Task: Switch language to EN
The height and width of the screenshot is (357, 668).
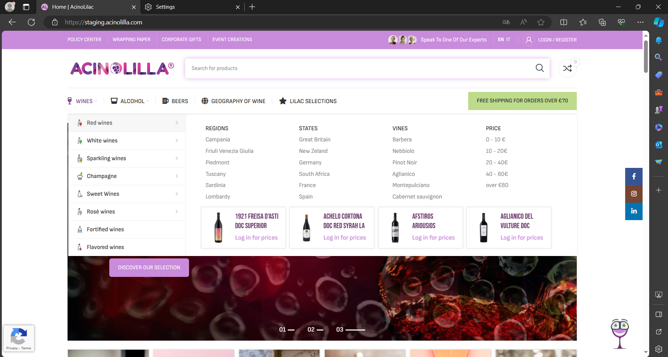Action: click(501, 40)
